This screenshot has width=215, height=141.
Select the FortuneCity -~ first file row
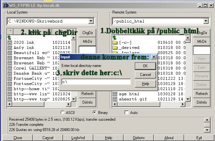point(39,79)
